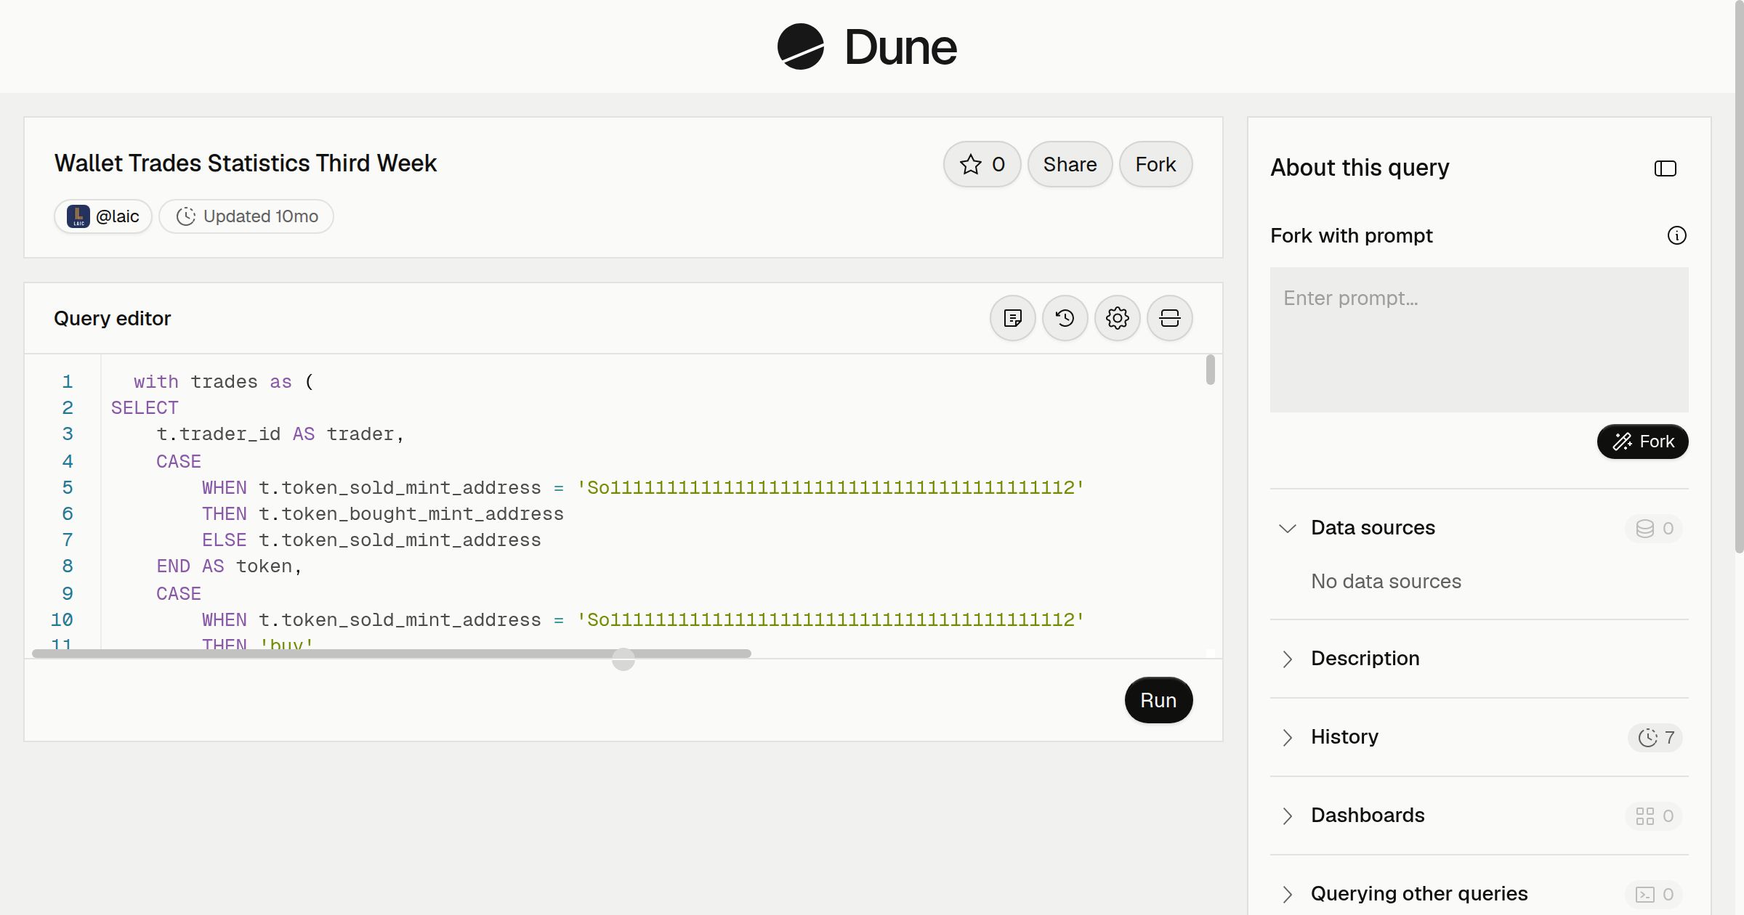
Task: Click the page vertical scrollbar
Action: (x=1739, y=276)
